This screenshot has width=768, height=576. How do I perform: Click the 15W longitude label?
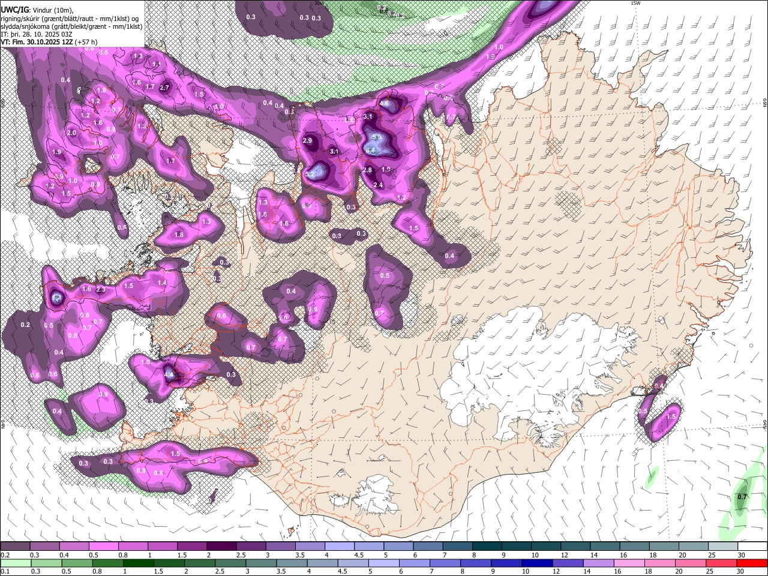pos(635,3)
